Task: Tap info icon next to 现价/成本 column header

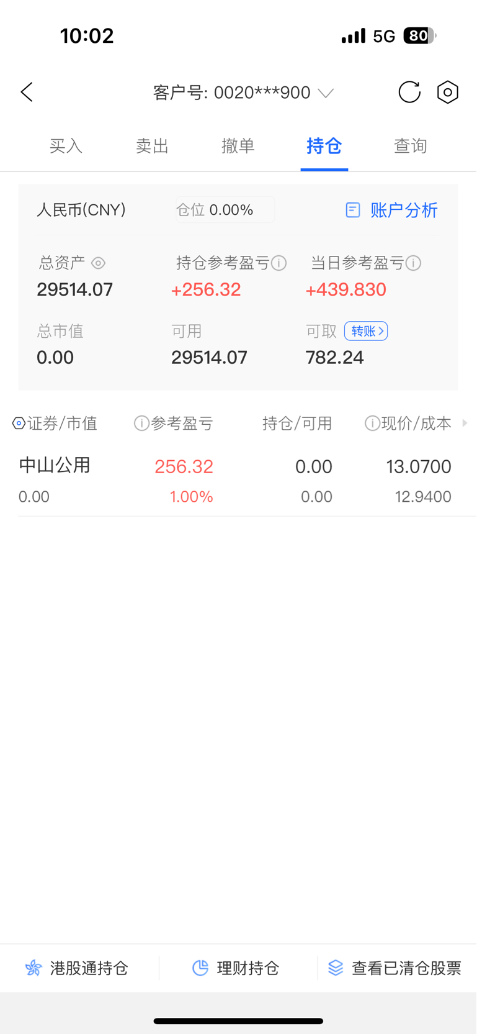Action: [x=372, y=424]
